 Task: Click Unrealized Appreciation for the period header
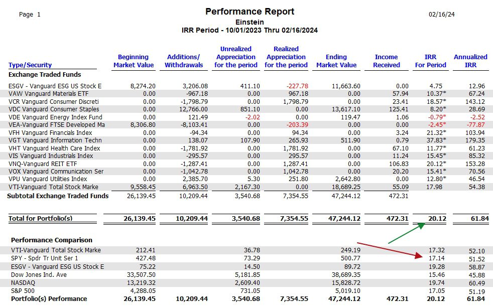click(x=236, y=57)
